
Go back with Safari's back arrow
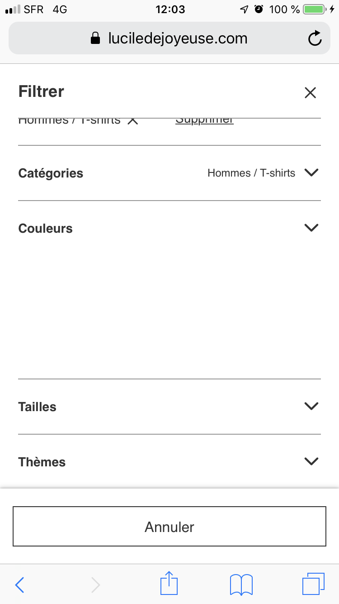click(x=19, y=585)
